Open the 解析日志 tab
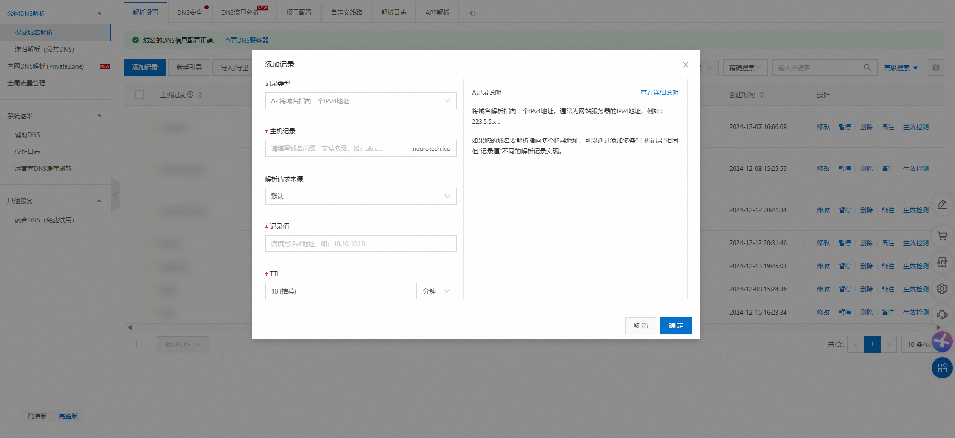The height and width of the screenshot is (438, 955). 394,12
